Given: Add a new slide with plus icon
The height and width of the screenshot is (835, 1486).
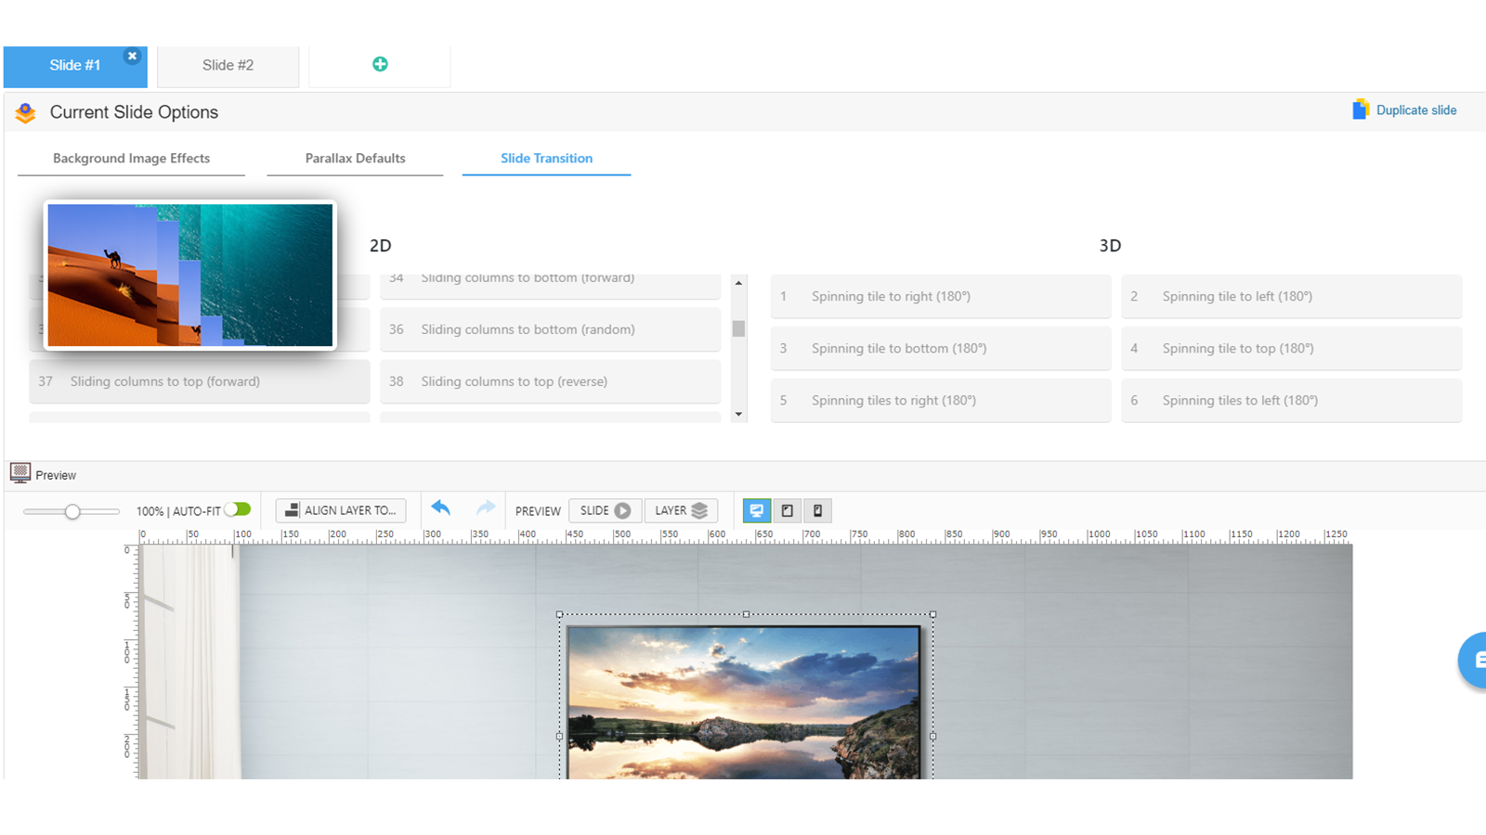Looking at the screenshot, I should [x=380, y=64].
